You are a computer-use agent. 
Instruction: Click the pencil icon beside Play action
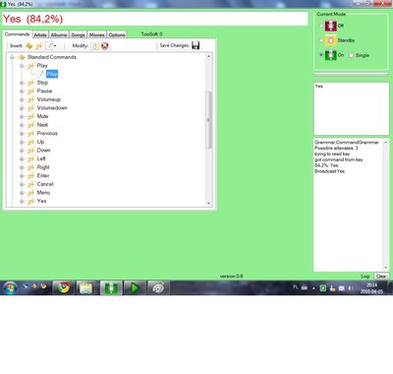coord(41,74)
